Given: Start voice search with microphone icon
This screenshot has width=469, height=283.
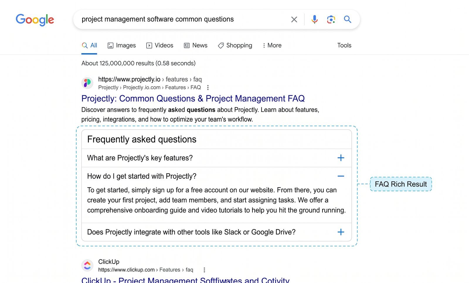Looking at the screenshot, I should tap(315, 19).
